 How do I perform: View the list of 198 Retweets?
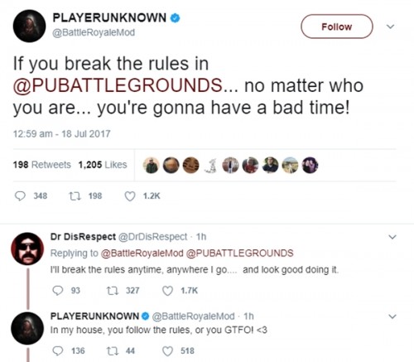coord(42,165)
